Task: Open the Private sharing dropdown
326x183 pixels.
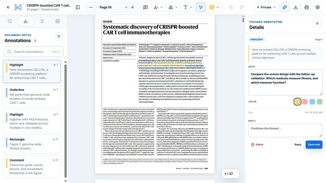Action: pyautogui.click(x=266, y=7)
